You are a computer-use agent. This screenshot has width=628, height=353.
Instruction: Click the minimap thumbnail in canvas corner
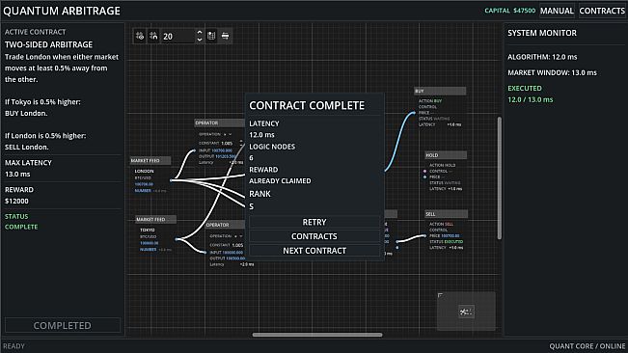[466, 312]
